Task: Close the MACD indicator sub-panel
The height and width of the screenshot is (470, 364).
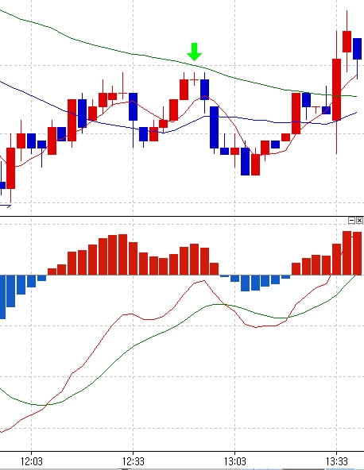Action: (x=360, y=221)
